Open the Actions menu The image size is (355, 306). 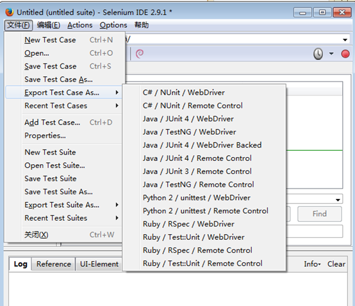pos(80,25)
